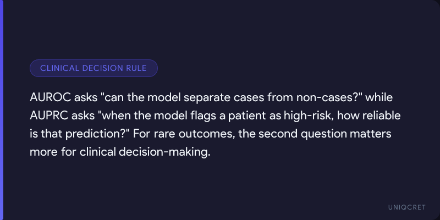Click the UNIQCRET watermark text
The width and height of the screenshot is (440, 220).
coord(406,205)
